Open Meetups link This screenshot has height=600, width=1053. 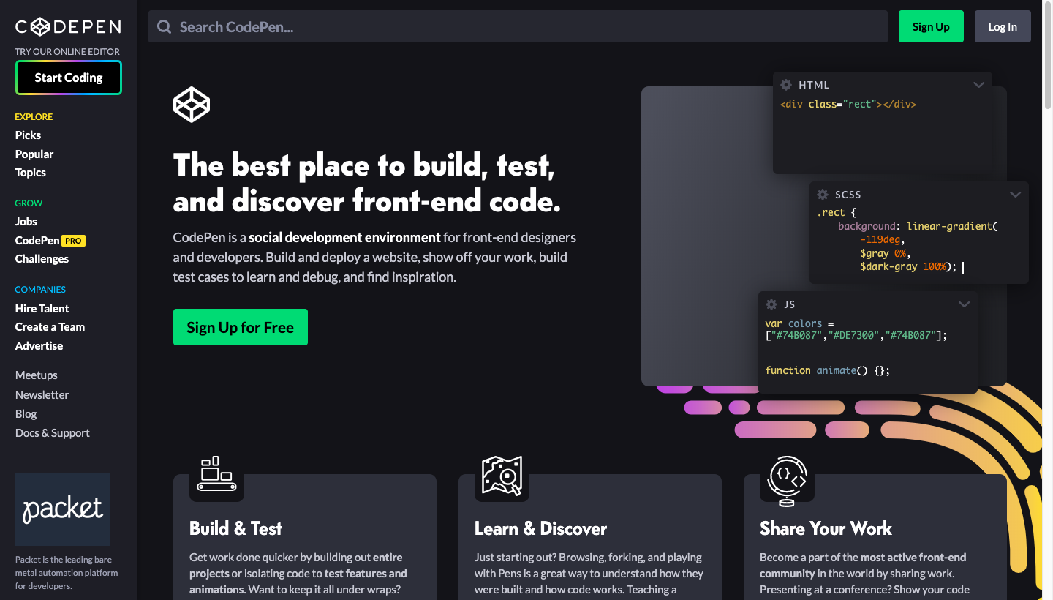(x=37, y=375)
